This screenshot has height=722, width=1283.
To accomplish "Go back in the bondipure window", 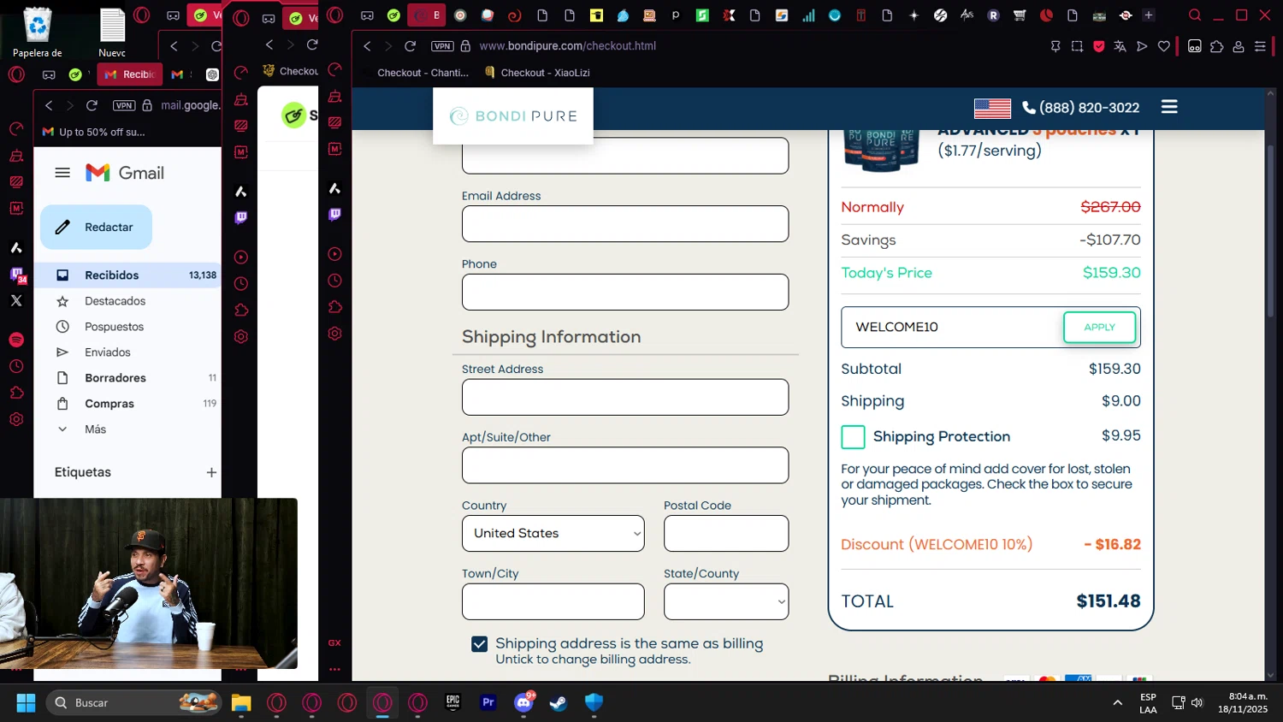I will 367,46.
